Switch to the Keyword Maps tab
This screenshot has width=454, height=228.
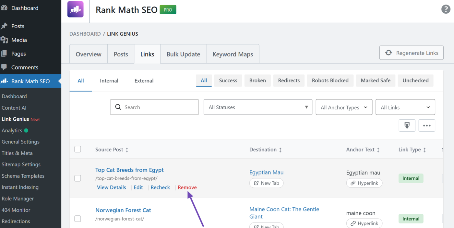233,54
